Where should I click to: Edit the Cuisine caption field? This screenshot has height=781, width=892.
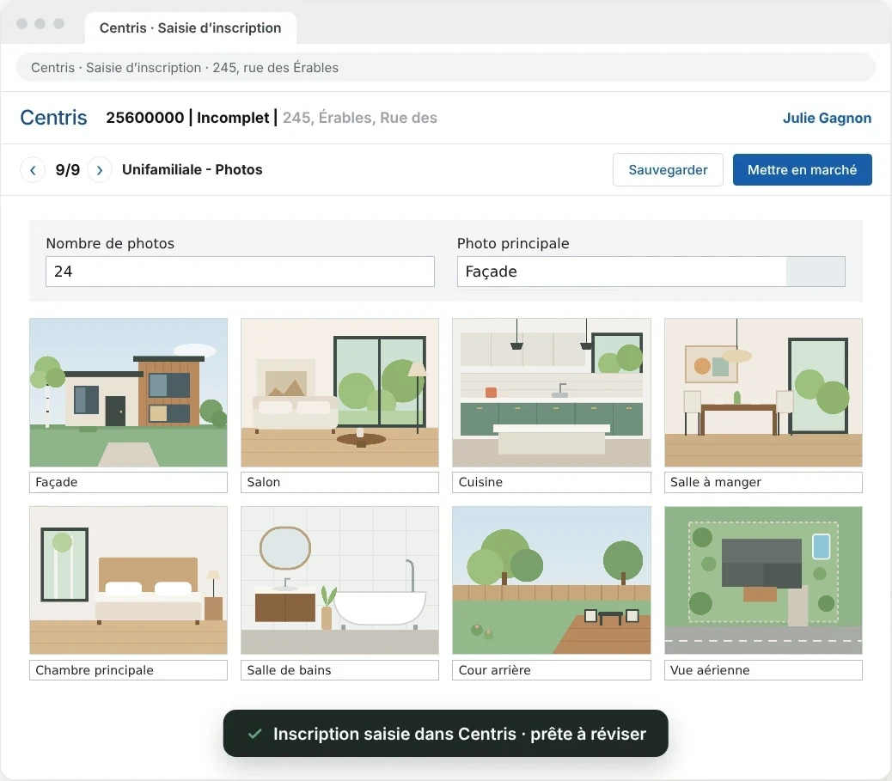(x=551, y=482)
